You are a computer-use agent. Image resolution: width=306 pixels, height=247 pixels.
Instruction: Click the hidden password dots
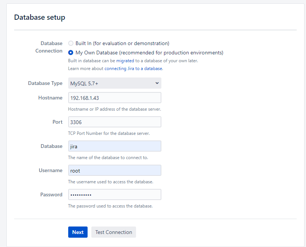(x=80, y=194)
